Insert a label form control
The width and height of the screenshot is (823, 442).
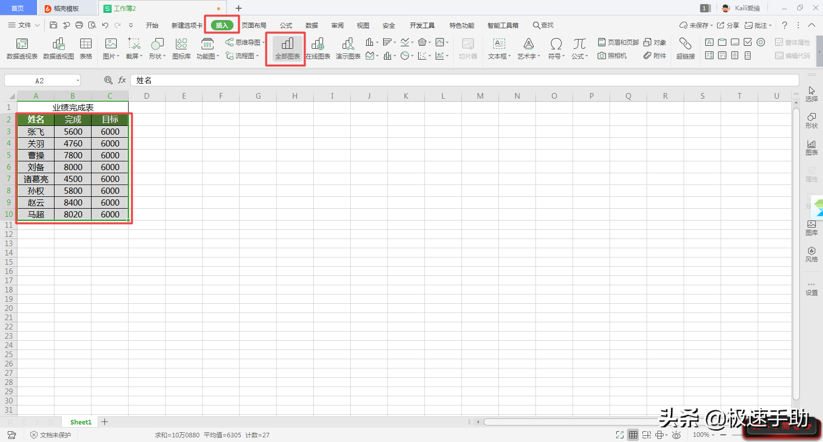point(709,42)
